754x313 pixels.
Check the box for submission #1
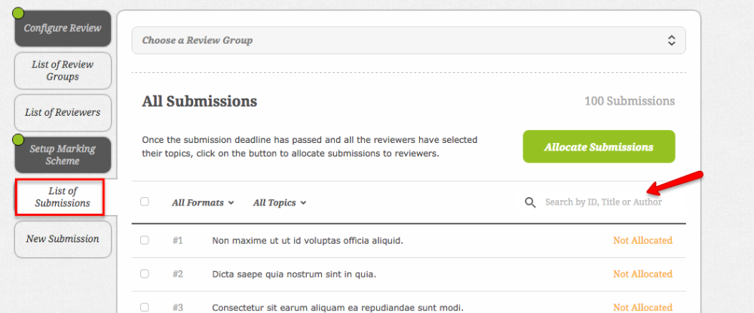pyautogui.click(x=144, y=240)
